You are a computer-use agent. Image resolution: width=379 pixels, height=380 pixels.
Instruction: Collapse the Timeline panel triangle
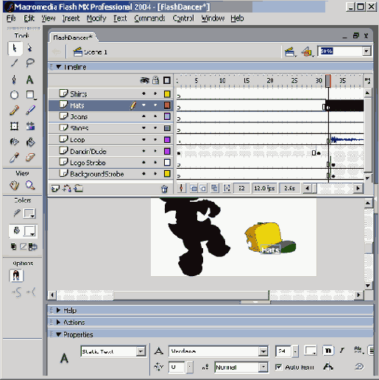point(59,67)
